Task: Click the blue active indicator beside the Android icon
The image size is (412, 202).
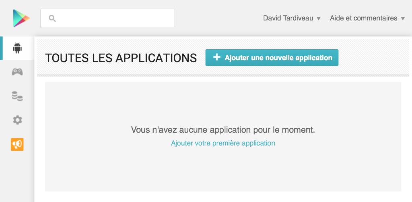Action: pos(1,48)
